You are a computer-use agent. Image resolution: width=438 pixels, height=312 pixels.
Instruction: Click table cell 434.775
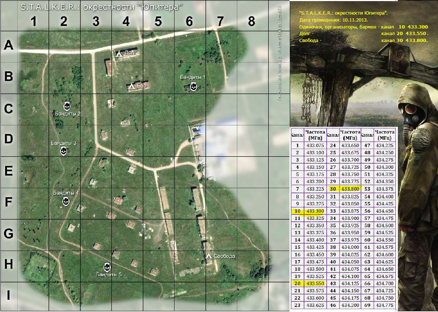click(x=385, y=305)
